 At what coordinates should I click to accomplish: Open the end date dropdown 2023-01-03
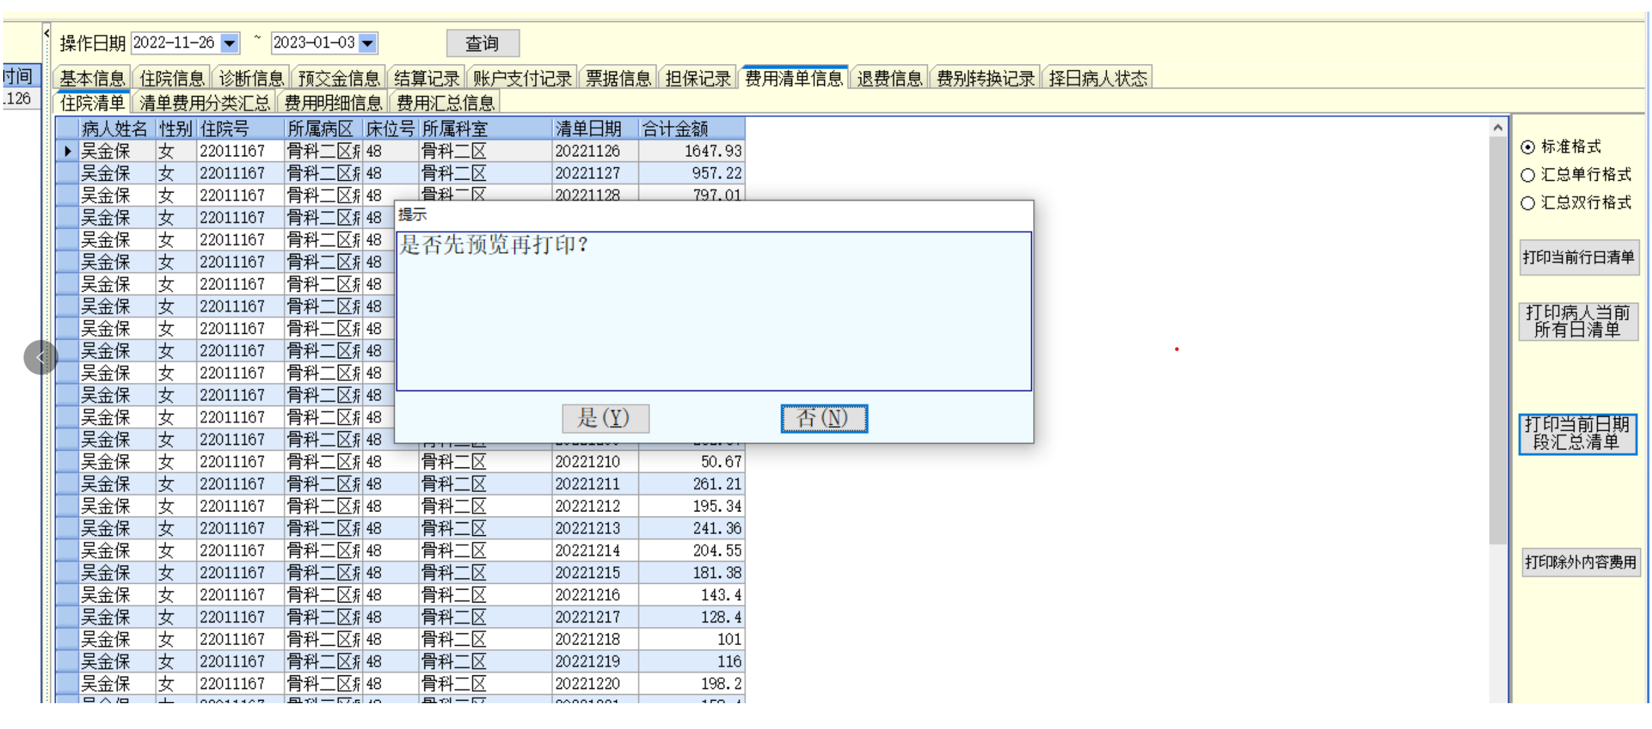(368, 43)
